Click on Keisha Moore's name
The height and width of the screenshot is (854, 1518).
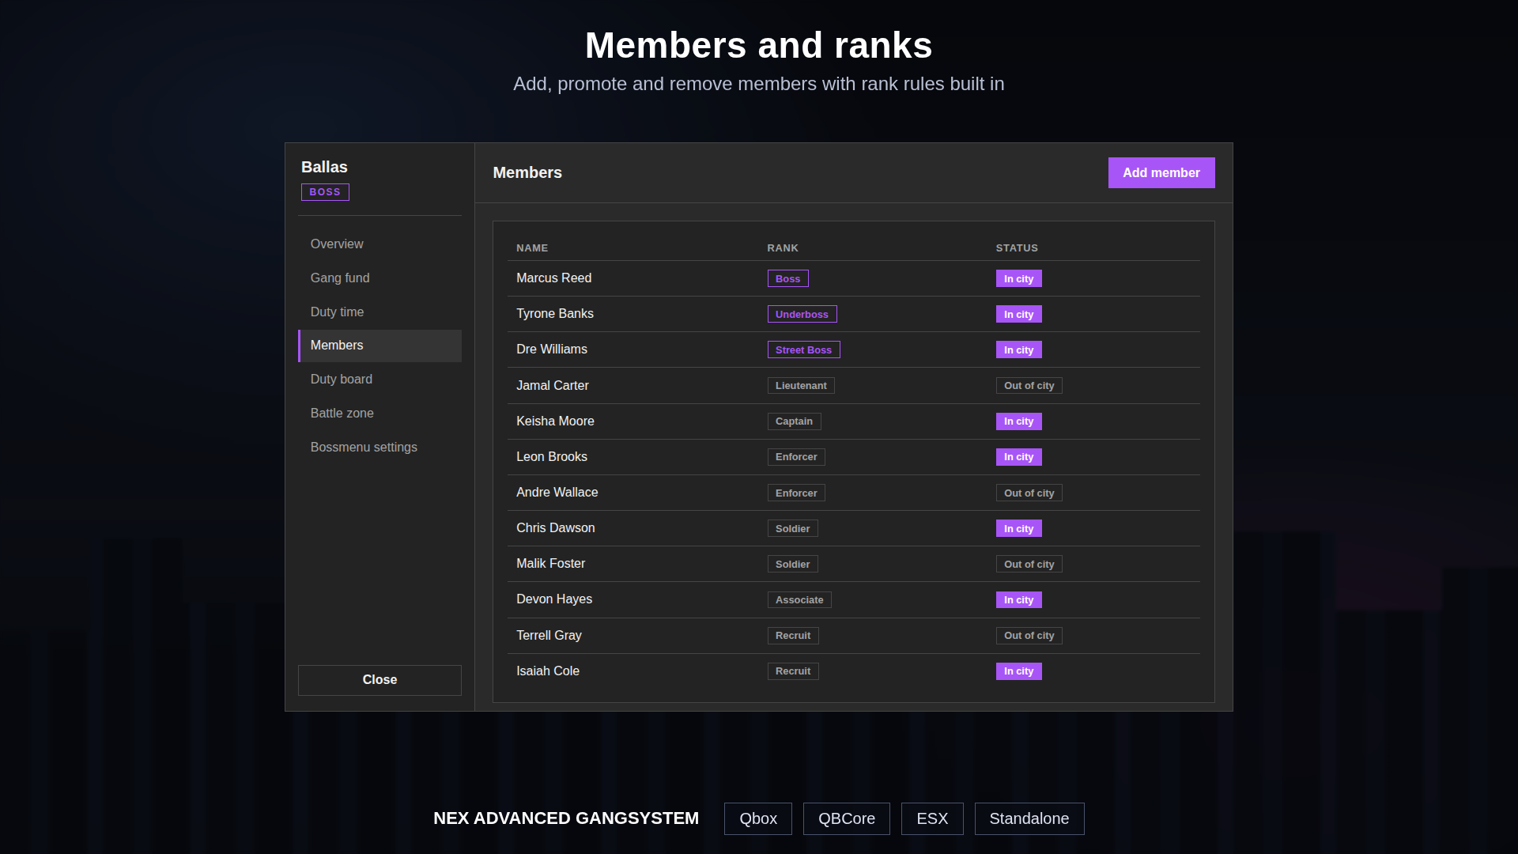(x=555, y=421)
